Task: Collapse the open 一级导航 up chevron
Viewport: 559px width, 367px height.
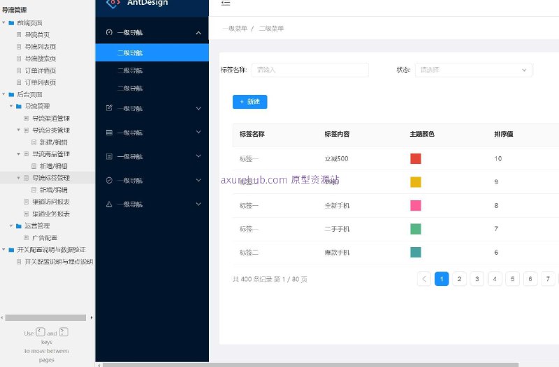Action: [198, 33]
